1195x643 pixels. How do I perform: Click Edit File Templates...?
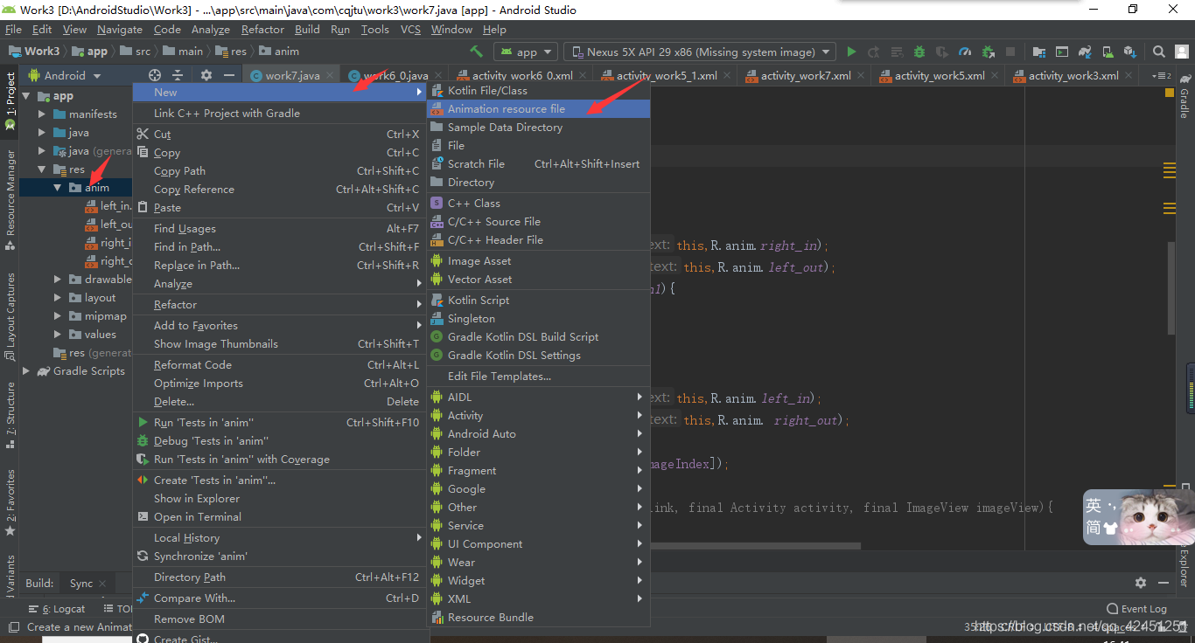pos(538,376)
